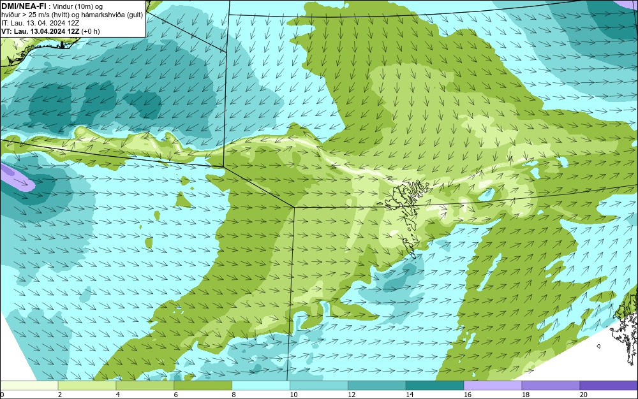The height and width of the screenshot is (399, 638).
Task: Click the legend scale label '4'
Action: click(x=118, y=395)
